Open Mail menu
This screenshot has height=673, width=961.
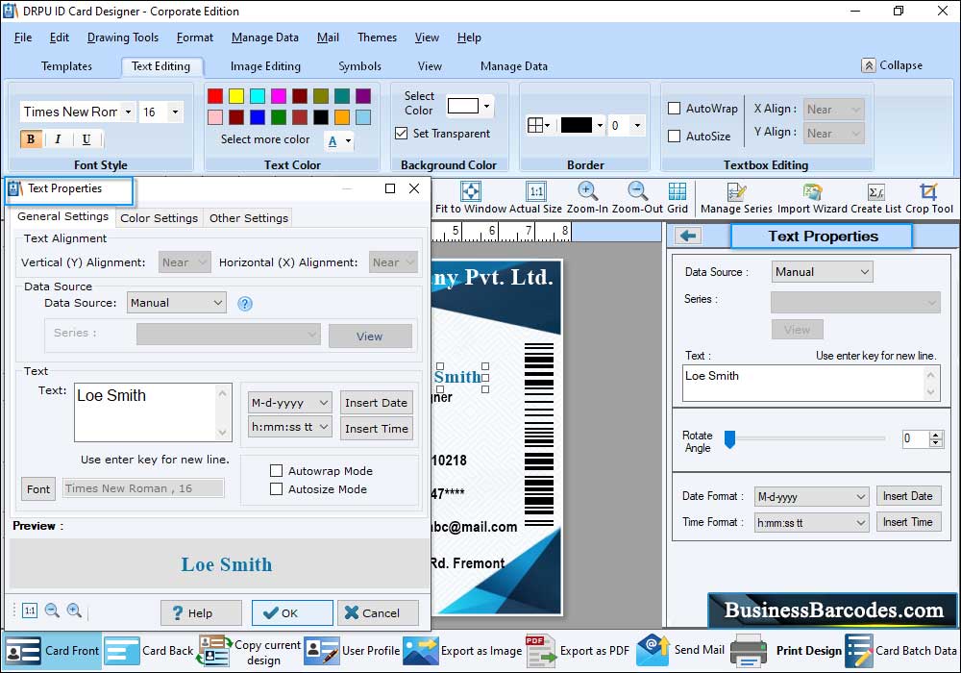(x=328, y=37)
